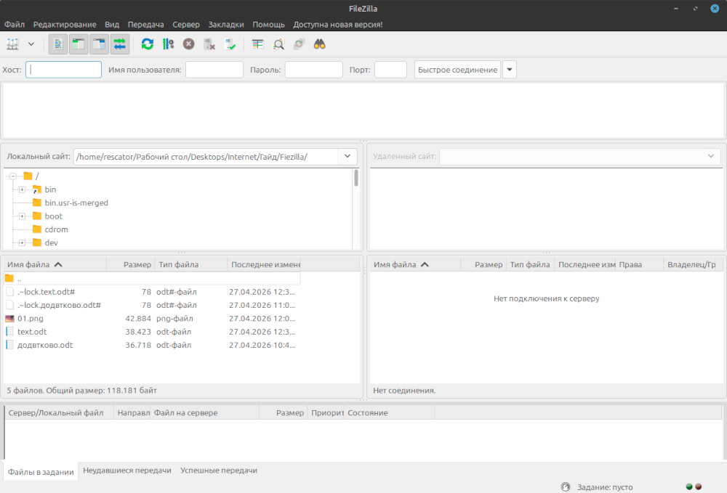This screenshot has height=493, width=727.
Task: Switch to Неудавшиеся передачи tab
Action: [127, 470]
